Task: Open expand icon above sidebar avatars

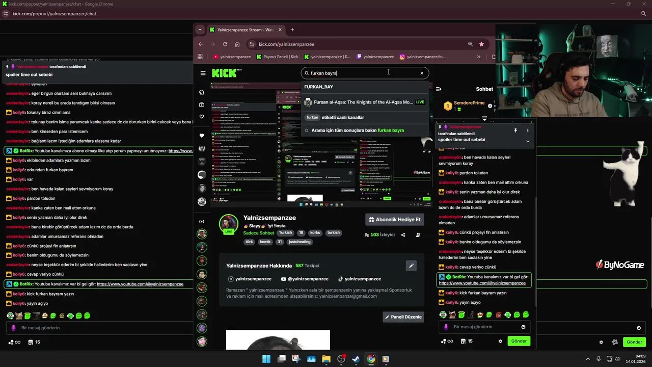Action: 202,222
